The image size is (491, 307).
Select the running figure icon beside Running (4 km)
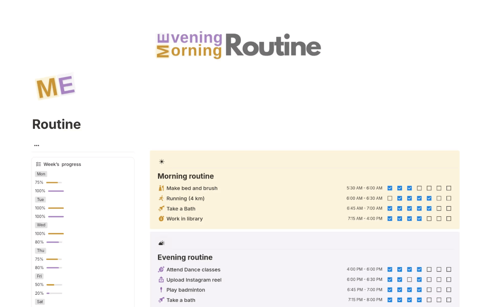click(161, 198)
